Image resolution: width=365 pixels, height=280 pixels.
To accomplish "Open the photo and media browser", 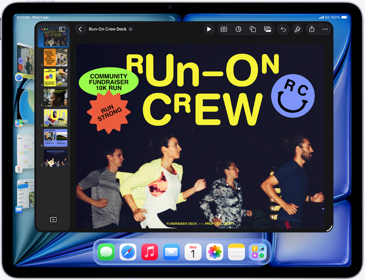I will pos(268,29).
